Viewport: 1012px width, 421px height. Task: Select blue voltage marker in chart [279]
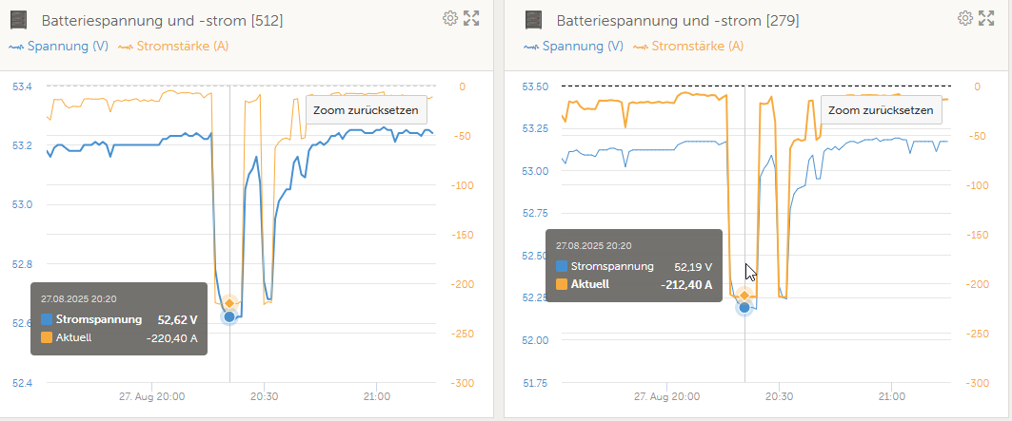click(x=744, y=308)
